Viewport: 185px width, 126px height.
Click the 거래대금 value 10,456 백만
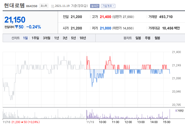coord(171,28)
